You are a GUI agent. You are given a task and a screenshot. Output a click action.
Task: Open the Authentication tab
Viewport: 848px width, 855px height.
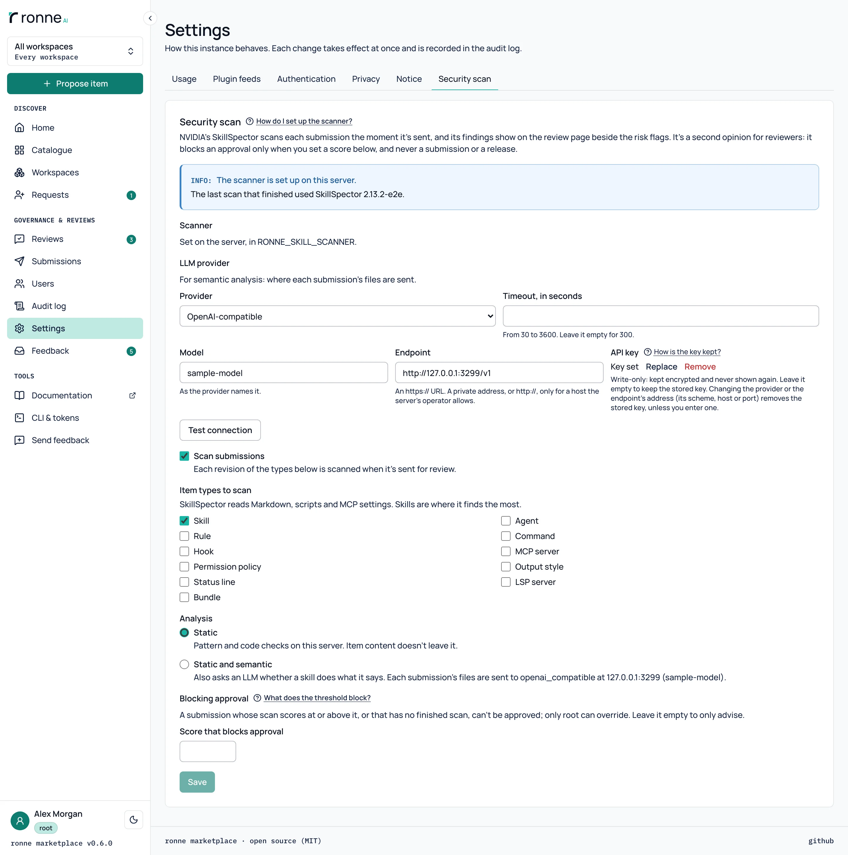coord(307,79)
